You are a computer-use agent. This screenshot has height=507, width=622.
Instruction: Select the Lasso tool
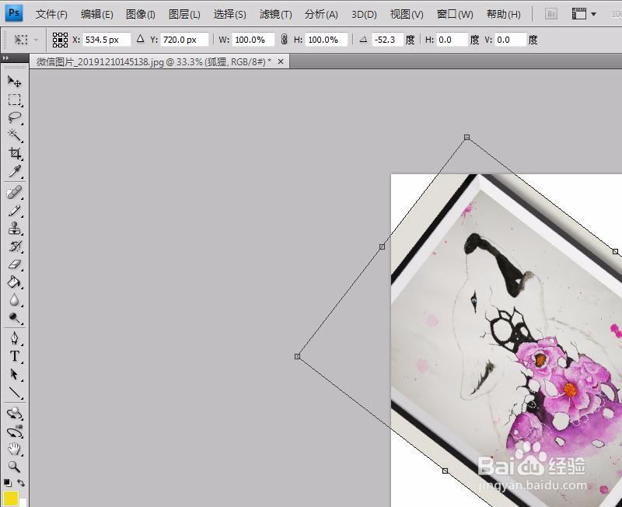click(x=14, y=117)
